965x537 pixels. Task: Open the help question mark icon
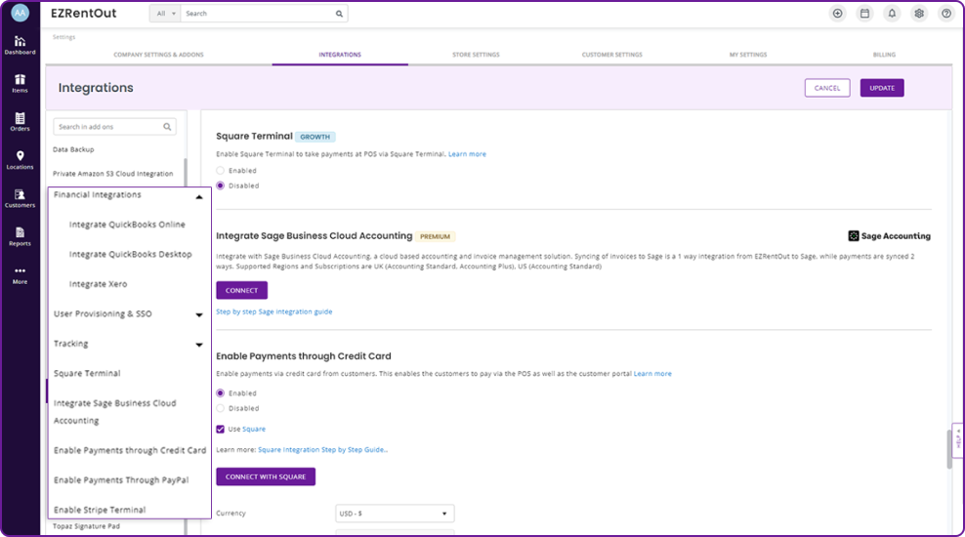(x=945, y=14)
